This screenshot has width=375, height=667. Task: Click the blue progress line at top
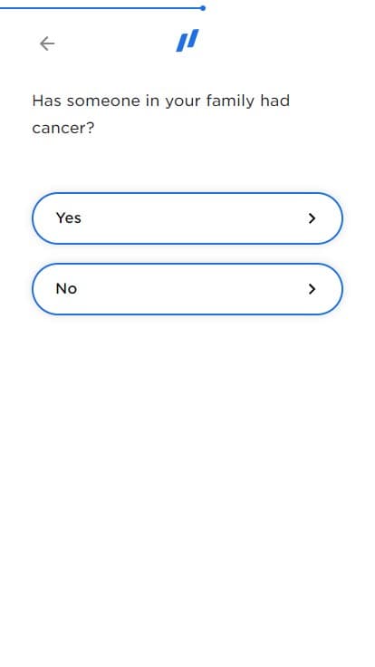coord(101,8)
